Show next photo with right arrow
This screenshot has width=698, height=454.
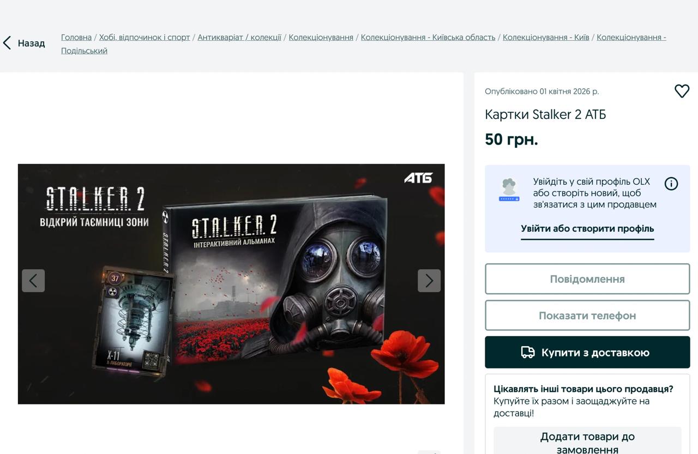coord(429,281)
